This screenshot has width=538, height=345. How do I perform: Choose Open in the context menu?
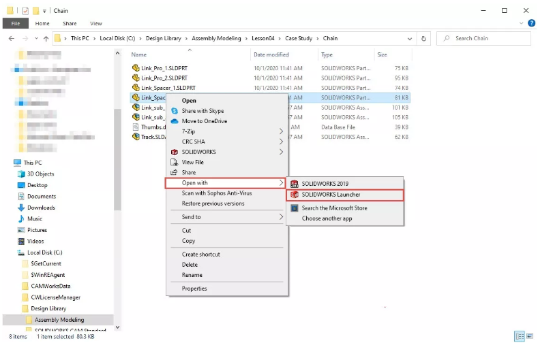pyautogui.click(x=189, y=101)
